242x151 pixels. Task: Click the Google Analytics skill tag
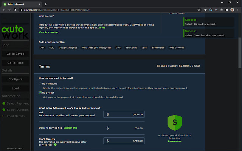click(x=68, y=48)
